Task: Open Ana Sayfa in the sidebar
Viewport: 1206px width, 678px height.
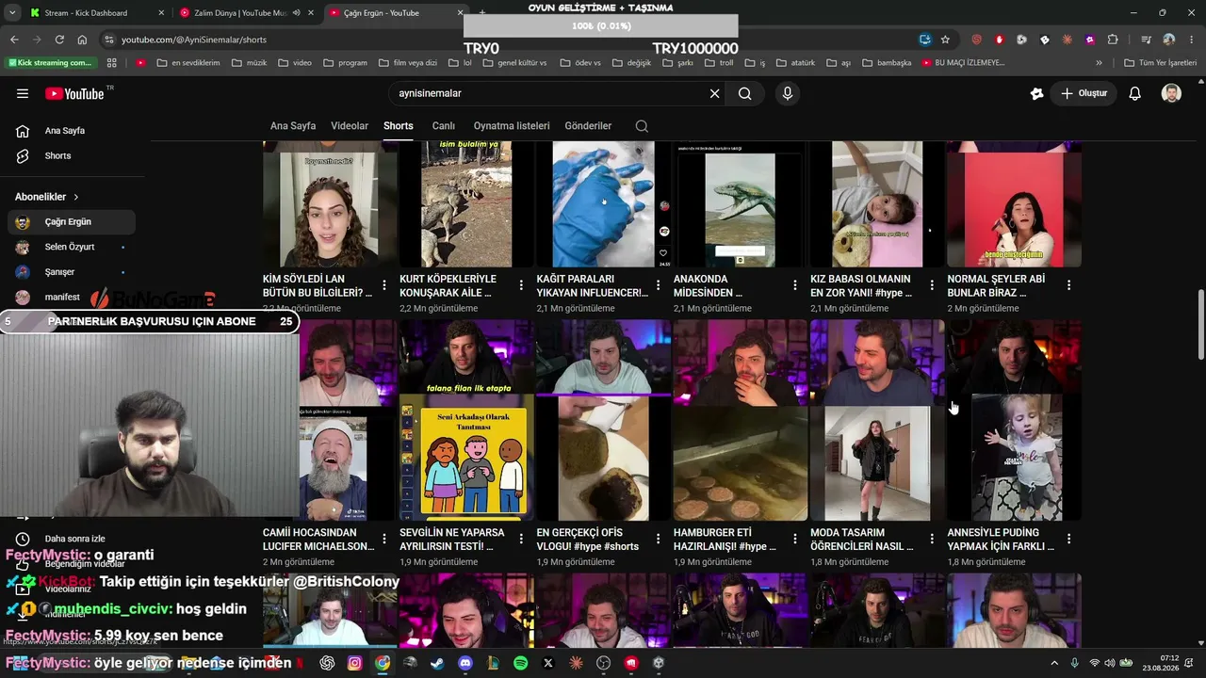Action: pyautogui.click(x=72, y=131)
